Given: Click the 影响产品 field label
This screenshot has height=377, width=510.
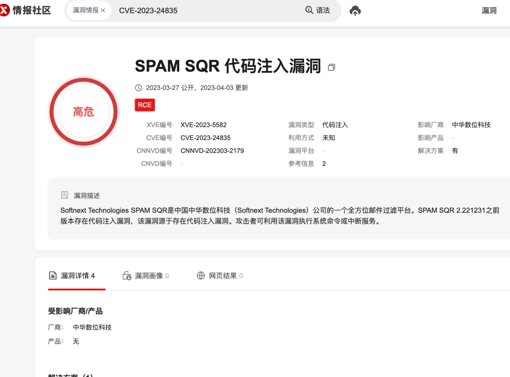Looking at the screenshot, I should tap(431, 138).
